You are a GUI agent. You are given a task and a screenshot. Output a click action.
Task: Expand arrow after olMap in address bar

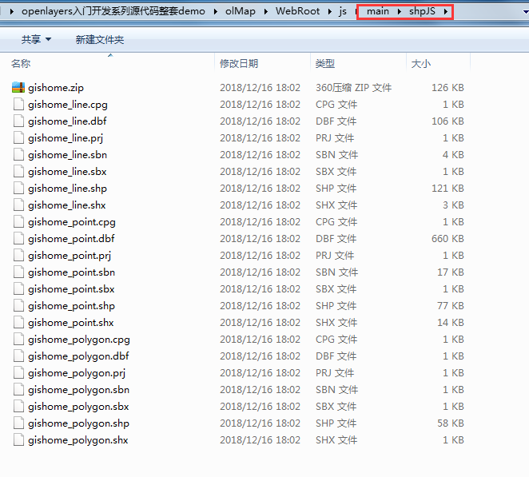[x=266, y=11]
